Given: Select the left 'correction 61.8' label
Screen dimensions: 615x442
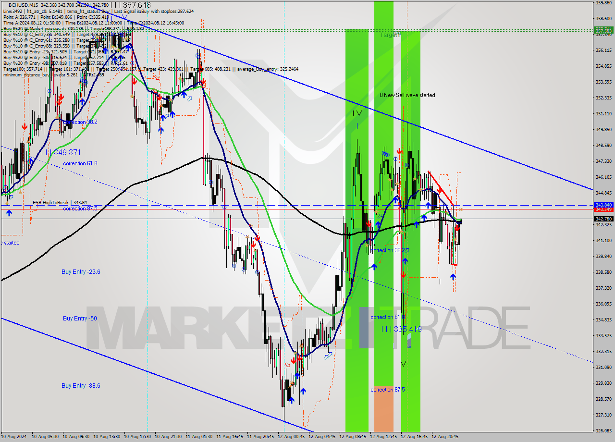Looking at the screenshot, I should pos(80,163).
